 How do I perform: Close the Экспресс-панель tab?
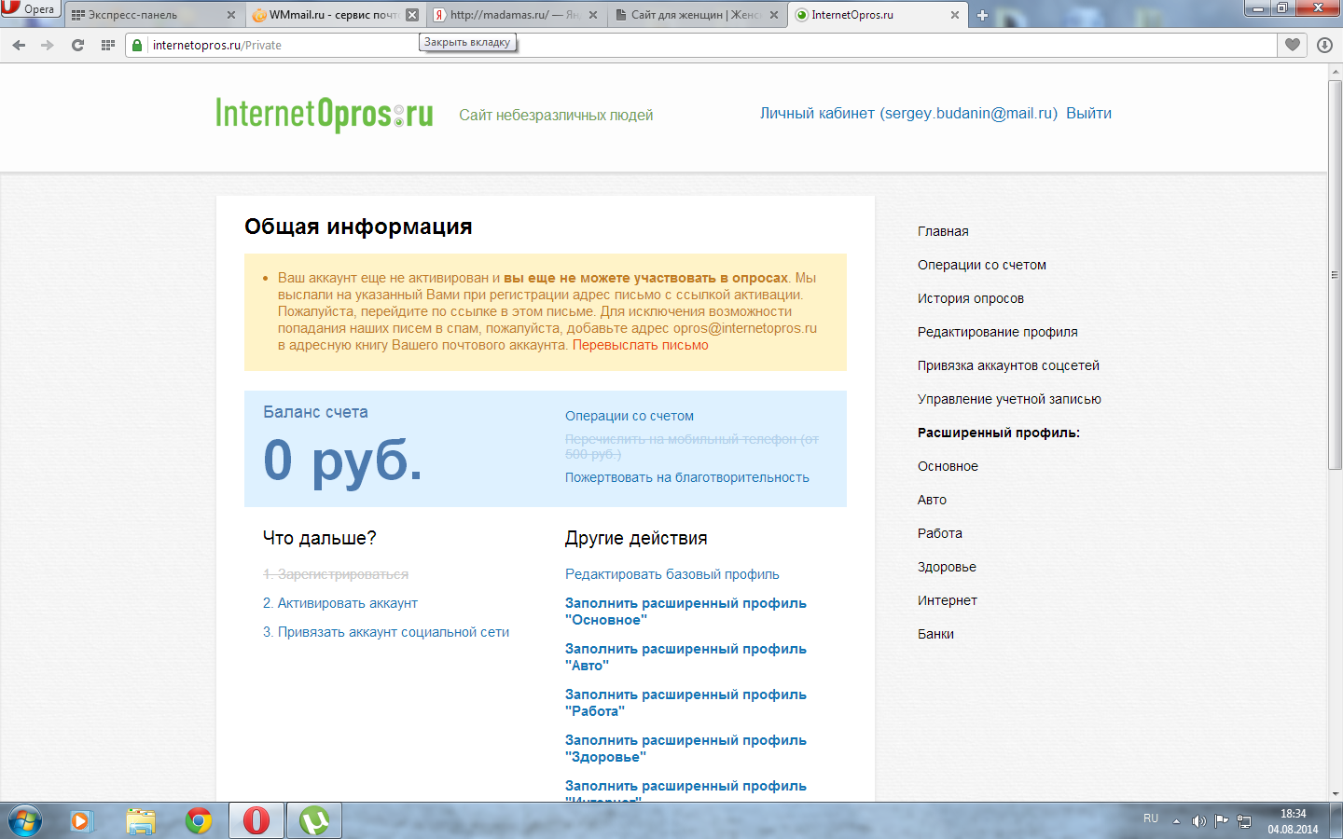click(231, 15)
